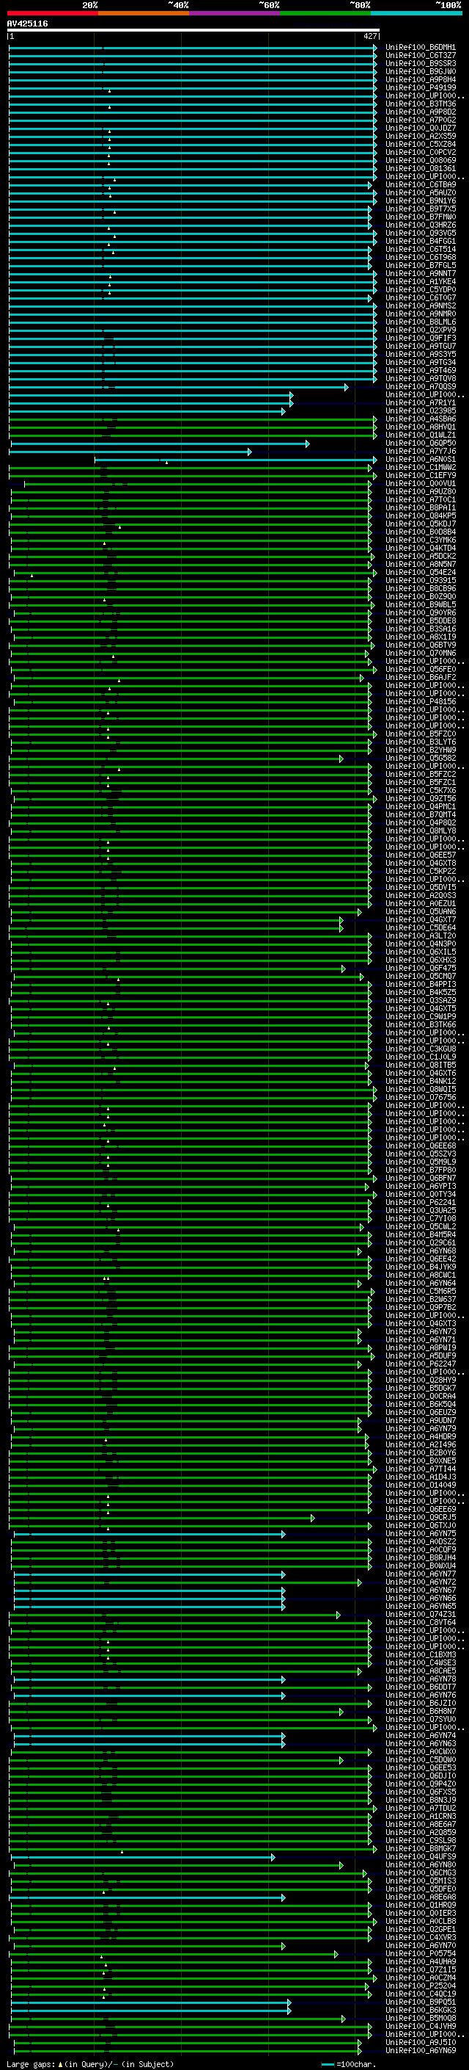Click the AV425116 query name
This screenshot has width=469, height=2070.
point(27,23)
